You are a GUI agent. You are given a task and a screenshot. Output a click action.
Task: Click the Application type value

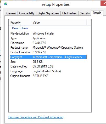(x=40, y=38)
